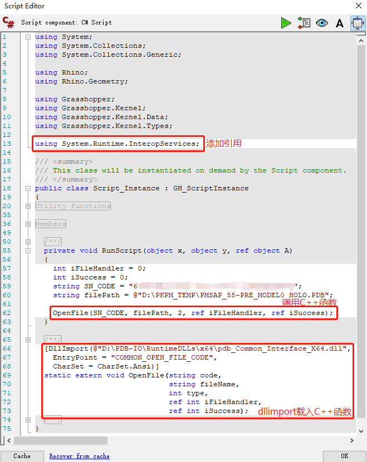Click 'using Grasshopper.Kernel.Data;' line
367x462 pixels.
coord(101,117)
